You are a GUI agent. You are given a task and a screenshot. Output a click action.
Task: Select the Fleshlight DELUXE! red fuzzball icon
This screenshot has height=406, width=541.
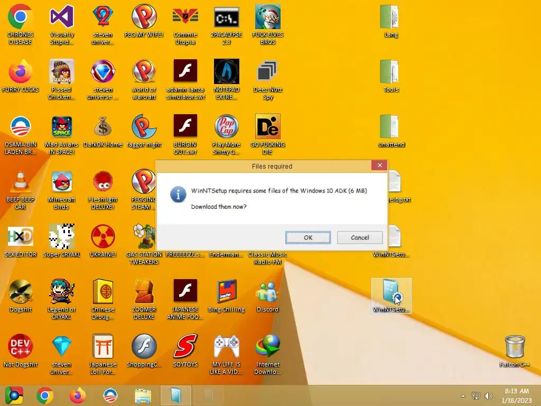point(102,190)
